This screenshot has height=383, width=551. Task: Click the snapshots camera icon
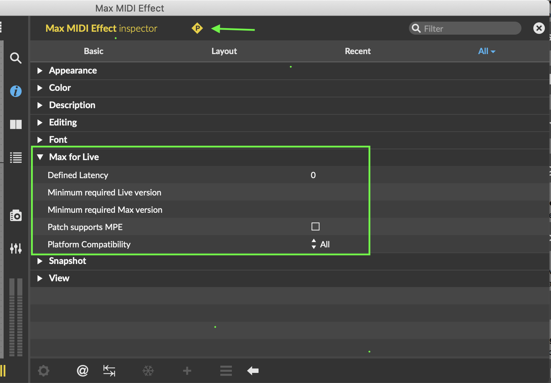click(16, 215)
